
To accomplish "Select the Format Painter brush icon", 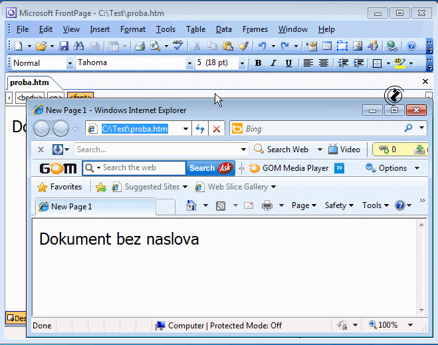I will [243, 46].
